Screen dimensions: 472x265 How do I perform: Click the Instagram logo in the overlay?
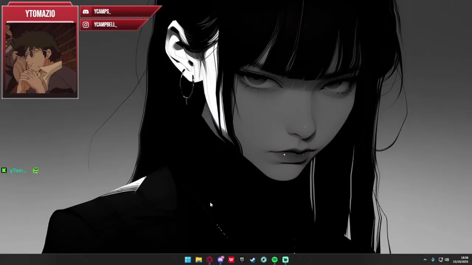coord(86,25)
